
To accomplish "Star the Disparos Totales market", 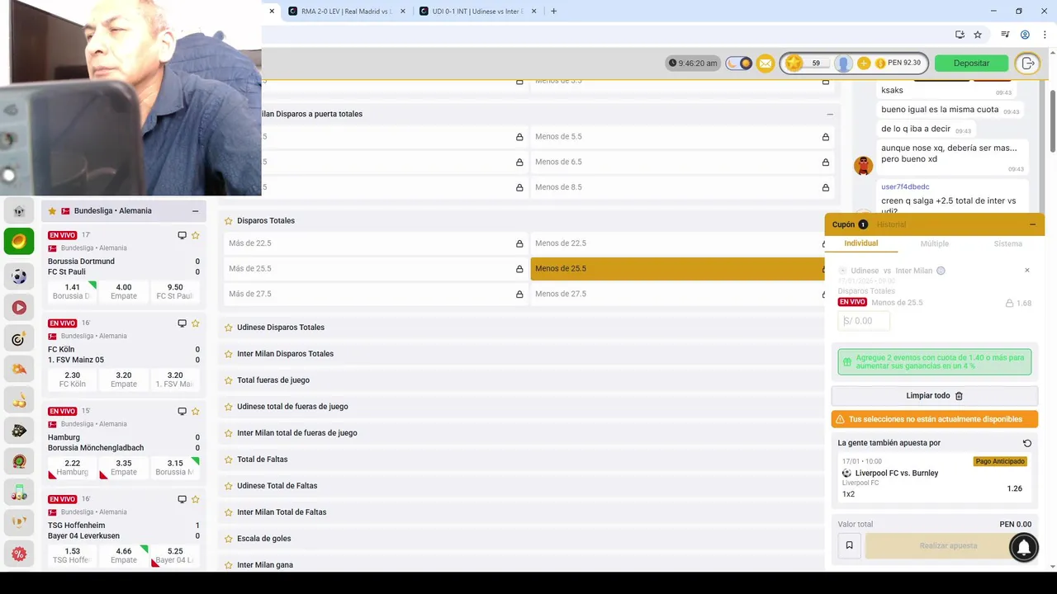I will pos(229,221).
